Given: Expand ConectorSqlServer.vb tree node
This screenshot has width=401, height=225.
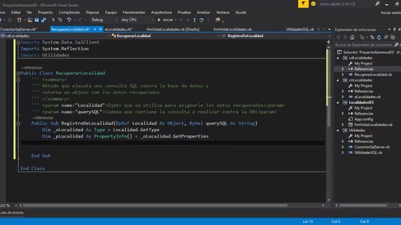Looking at the screenshot, I should point(343,147).
